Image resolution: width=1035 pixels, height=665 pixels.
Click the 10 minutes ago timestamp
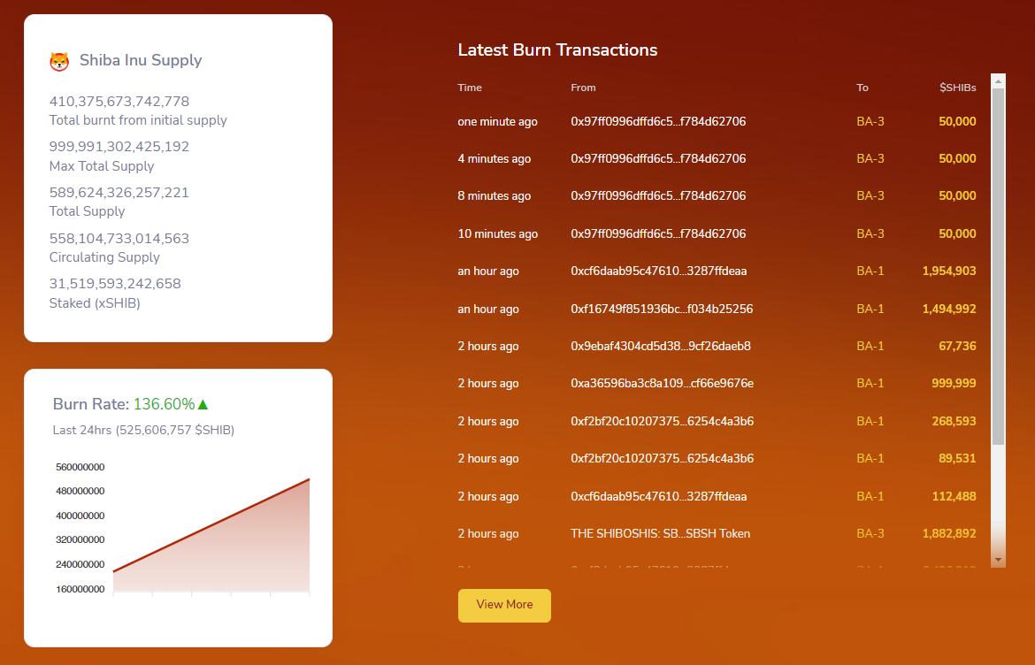click(498, 233)
